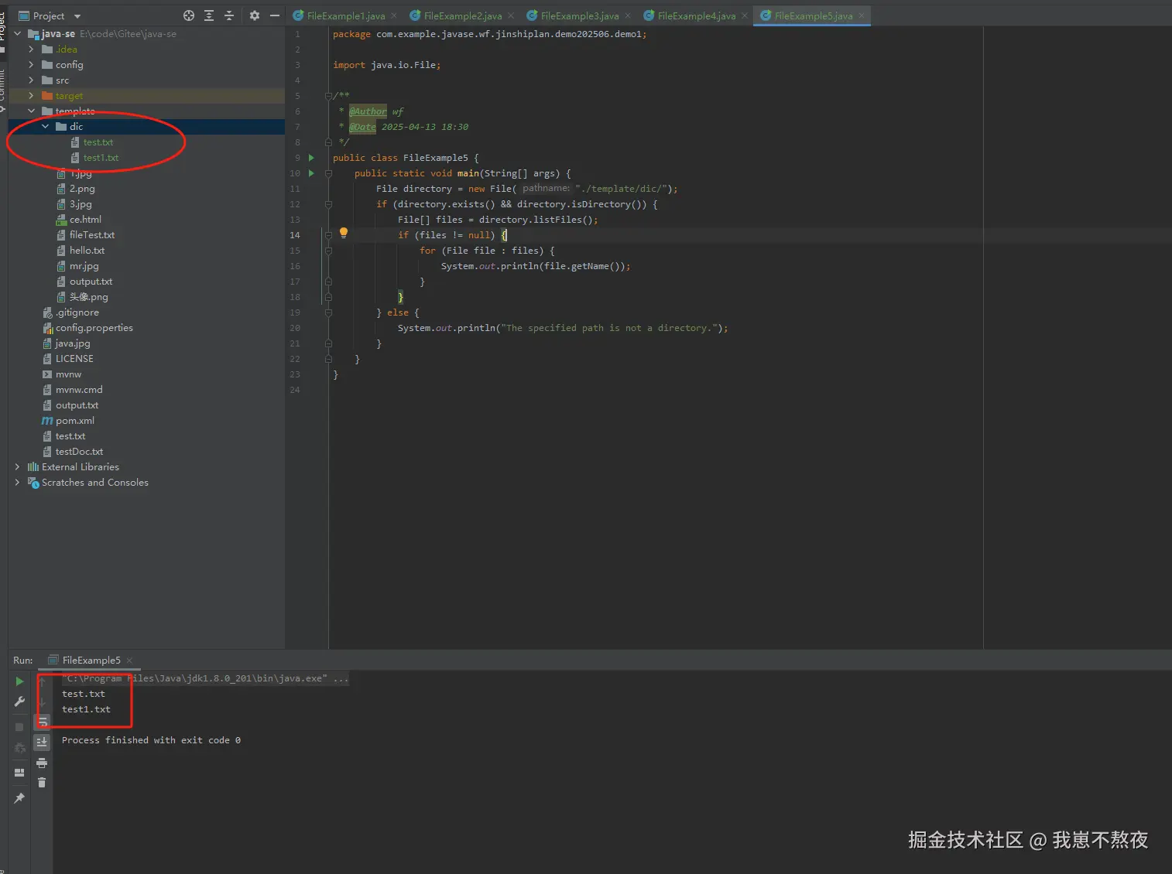Select pom.xml in project tree
Image resolution: width=1172 pixels, height=874 pixels.
(74, 421)
